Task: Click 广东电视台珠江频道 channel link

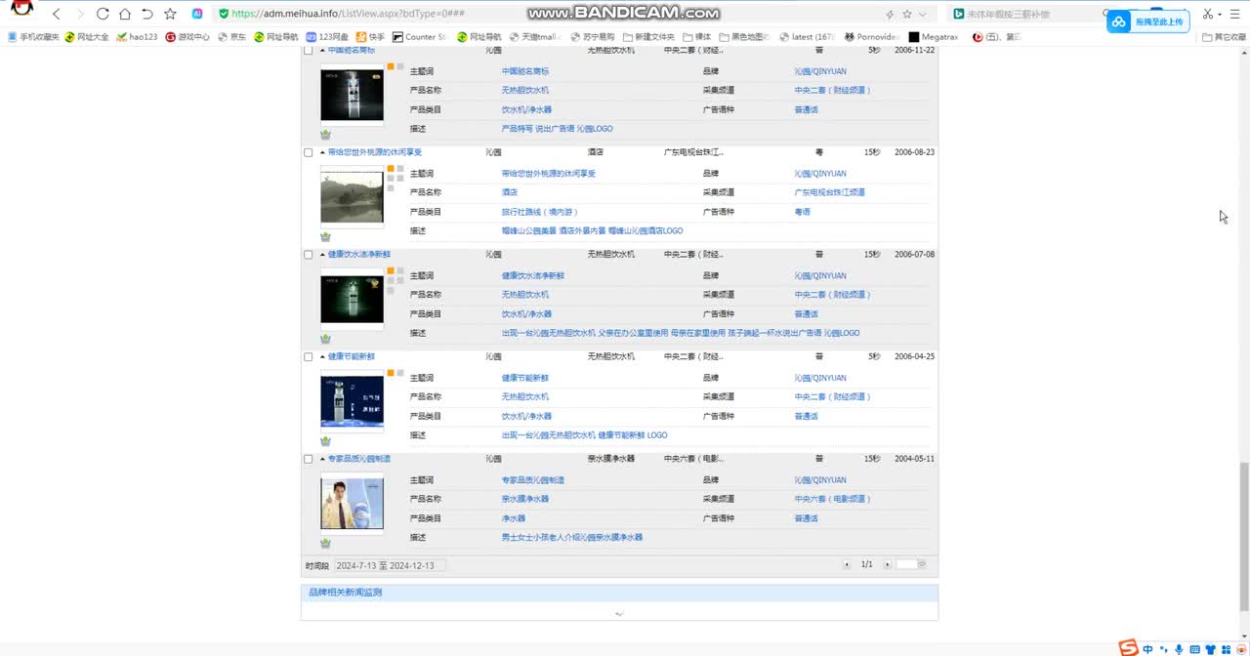Action: pyautogui.click(x=829, y=192)
